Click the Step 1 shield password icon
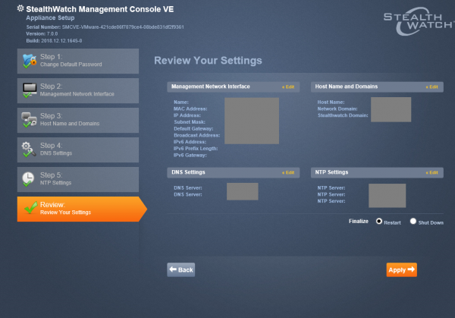The image size is (455, 318). point(29,60)
